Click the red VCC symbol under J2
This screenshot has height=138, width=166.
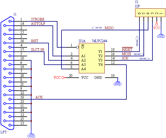coord(156,26)
